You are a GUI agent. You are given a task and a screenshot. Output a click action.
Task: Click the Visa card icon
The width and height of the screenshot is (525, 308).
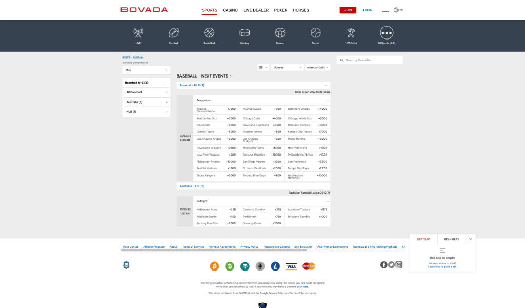291,266
